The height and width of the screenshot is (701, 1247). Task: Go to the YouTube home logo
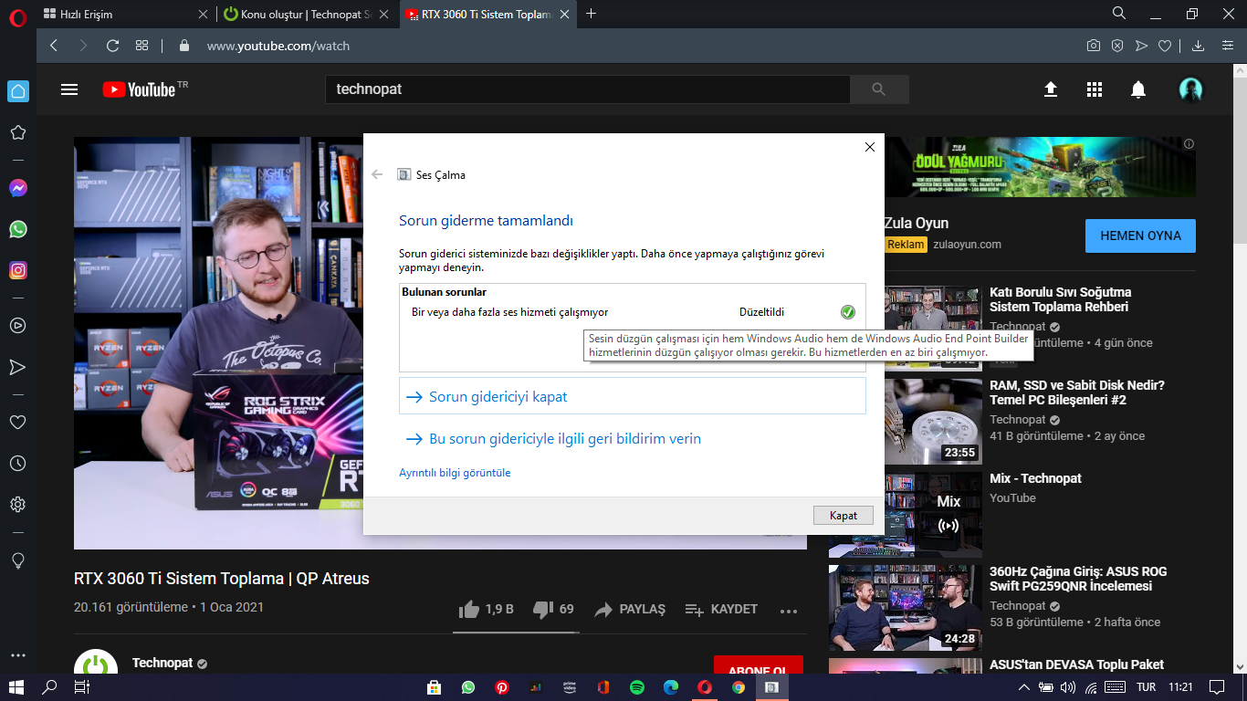click(139, 89)
